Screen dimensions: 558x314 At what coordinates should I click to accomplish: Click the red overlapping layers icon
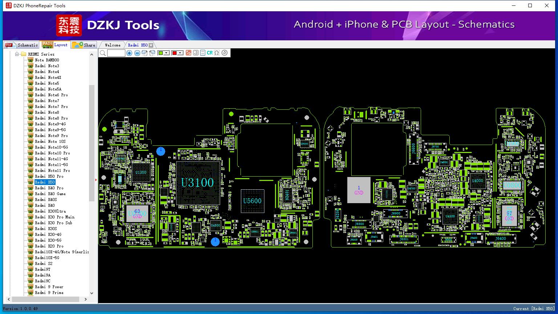coord(189,53)
